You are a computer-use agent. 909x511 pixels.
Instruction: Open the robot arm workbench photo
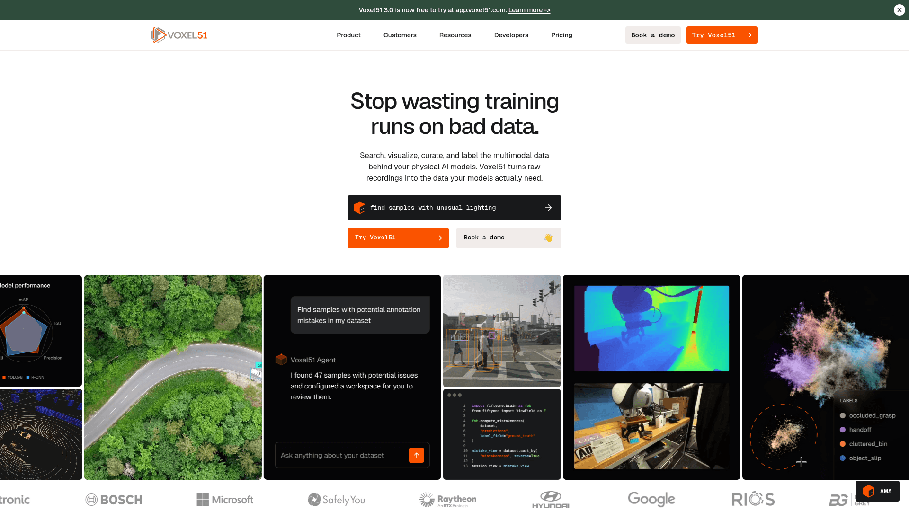[651, 426]
